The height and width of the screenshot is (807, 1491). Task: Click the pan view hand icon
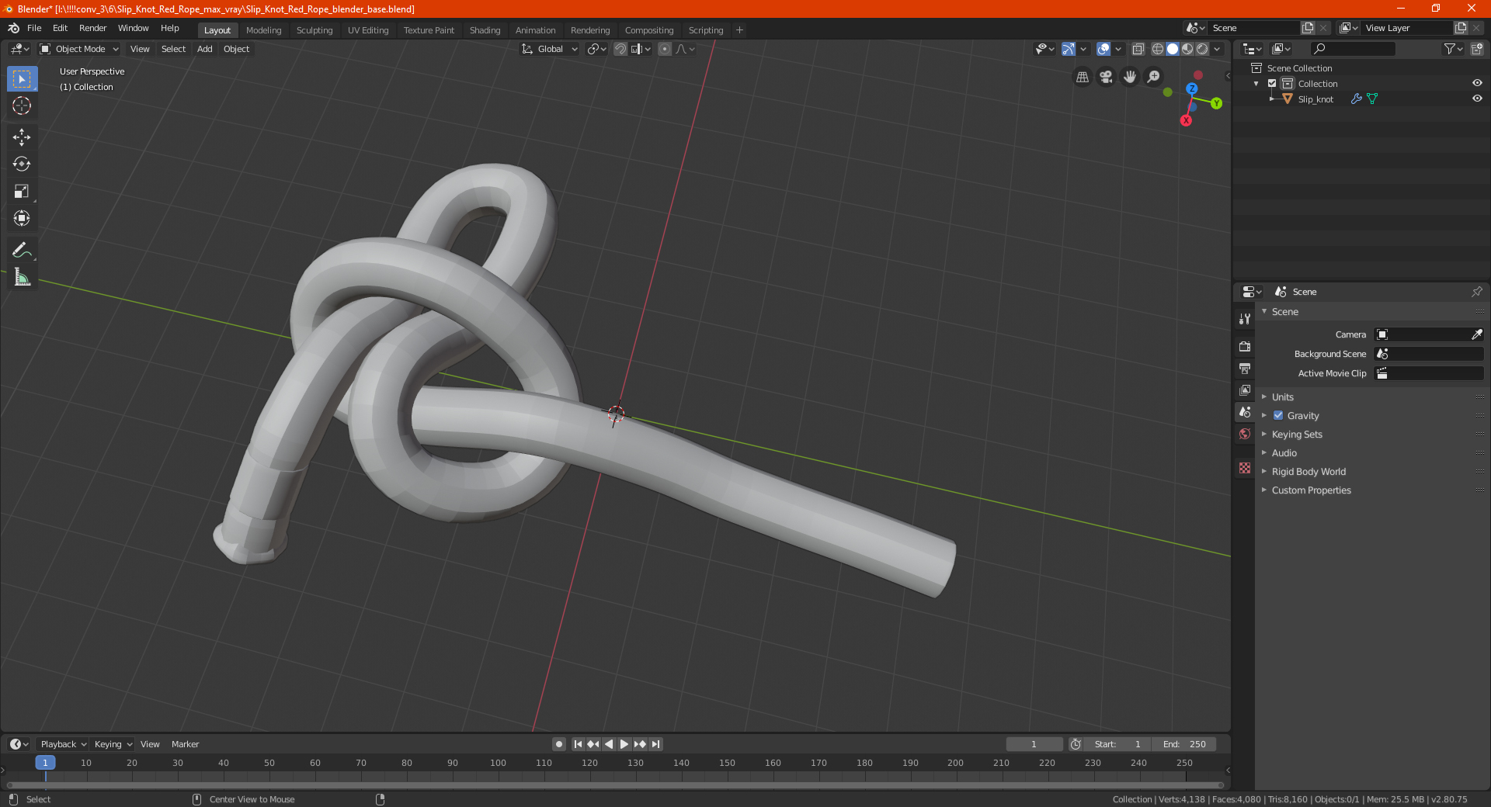pos(1130,77)
